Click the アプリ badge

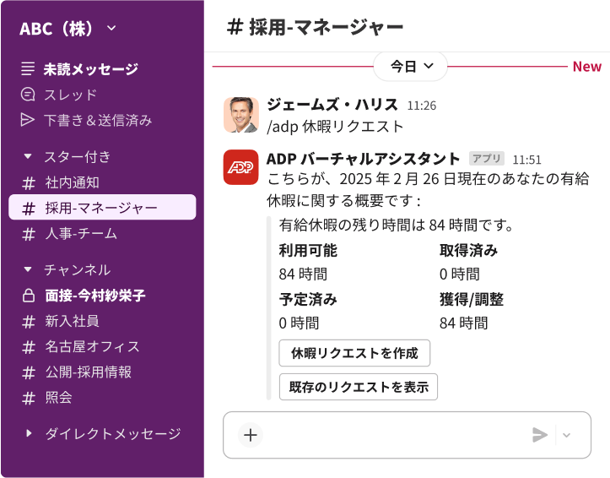click(x=487, y=159)
